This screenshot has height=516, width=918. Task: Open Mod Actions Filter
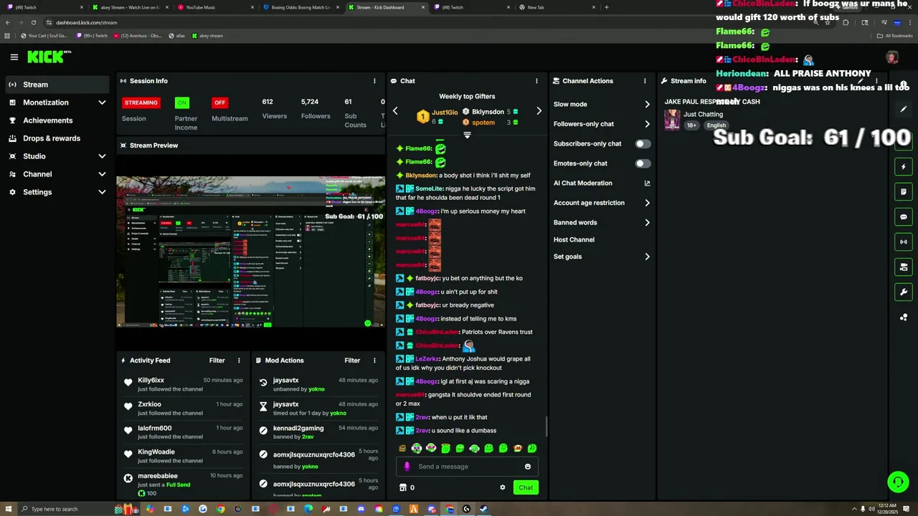point(352,360)
